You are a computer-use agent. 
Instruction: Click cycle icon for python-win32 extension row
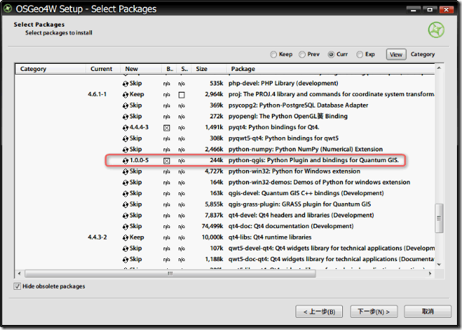tap(126, 171)
